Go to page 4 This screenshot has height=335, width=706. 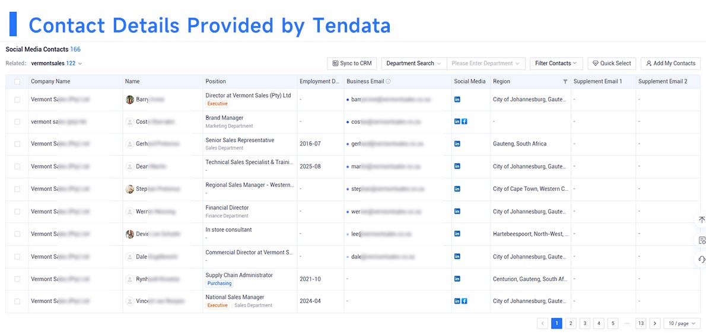pyautogui.click(x=599, y=323)
